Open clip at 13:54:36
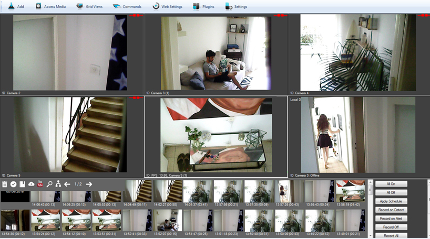430x239 pixels. point(15,221)
